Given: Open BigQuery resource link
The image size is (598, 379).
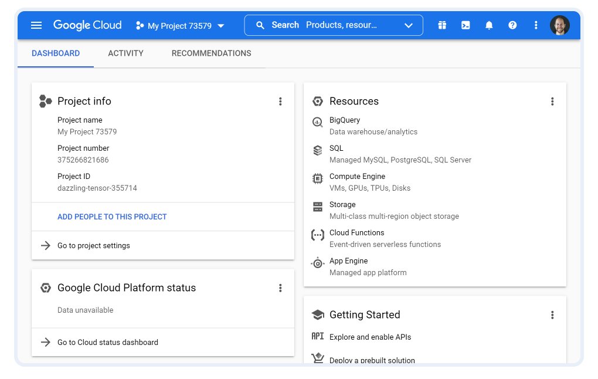Looking at the screenshot, I should 345,120.
